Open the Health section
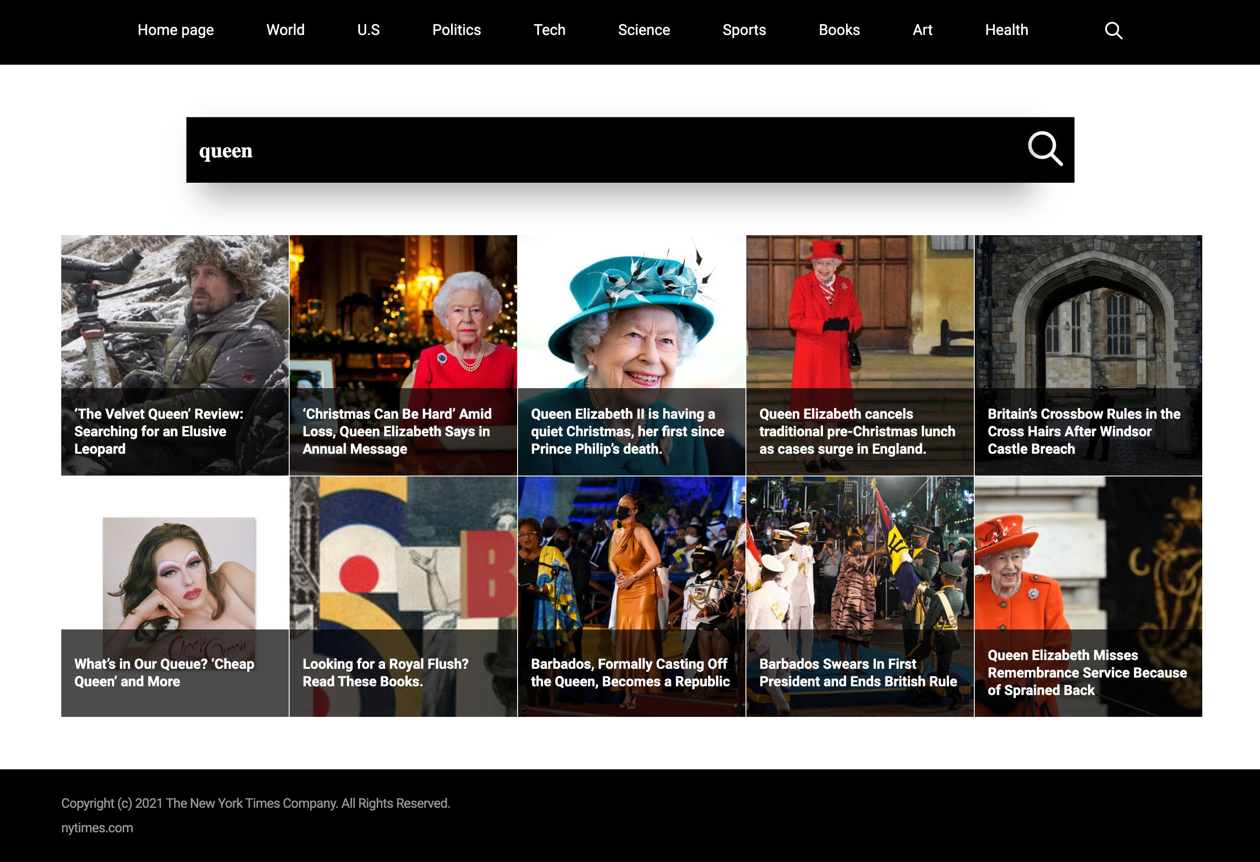This screenshot has width=1260, height=862. [1006, 30]
